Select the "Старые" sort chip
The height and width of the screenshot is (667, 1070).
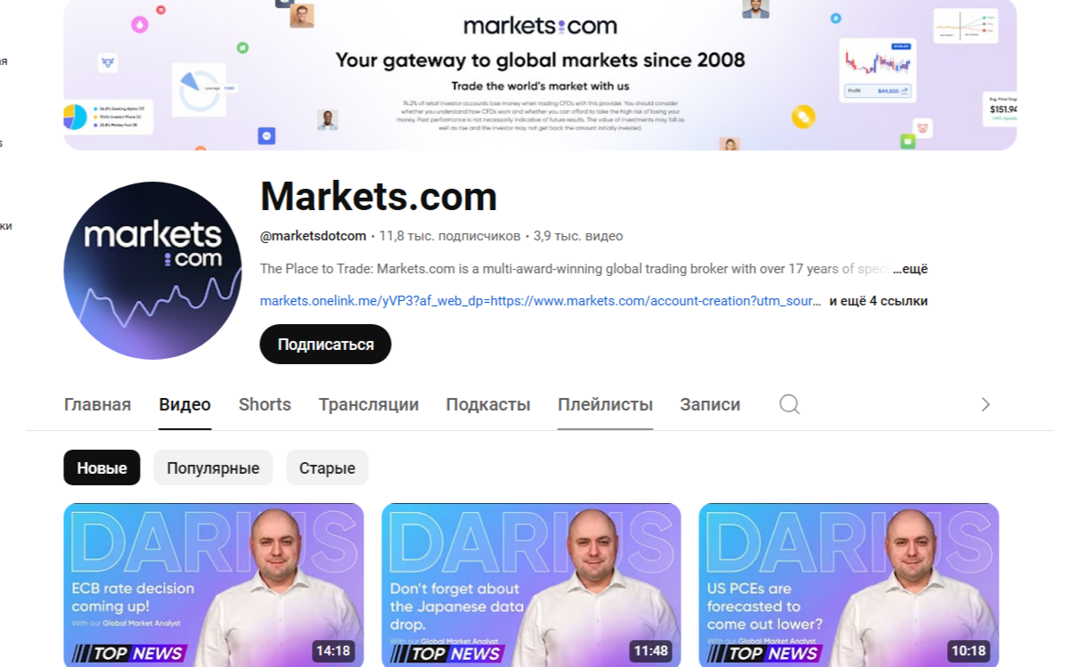(x=327, y=468)
